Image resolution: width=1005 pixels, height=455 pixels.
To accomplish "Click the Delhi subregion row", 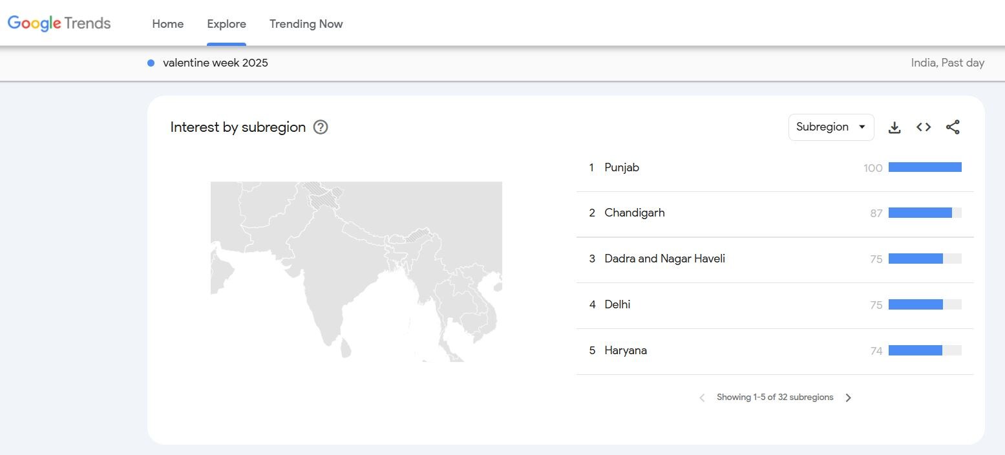I will click(x=617, y=304).
